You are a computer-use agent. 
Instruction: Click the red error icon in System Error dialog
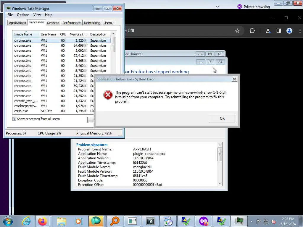pos(108,95)
